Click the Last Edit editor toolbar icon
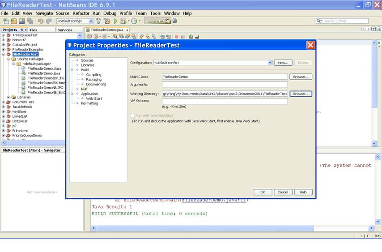 click(89, 37)
